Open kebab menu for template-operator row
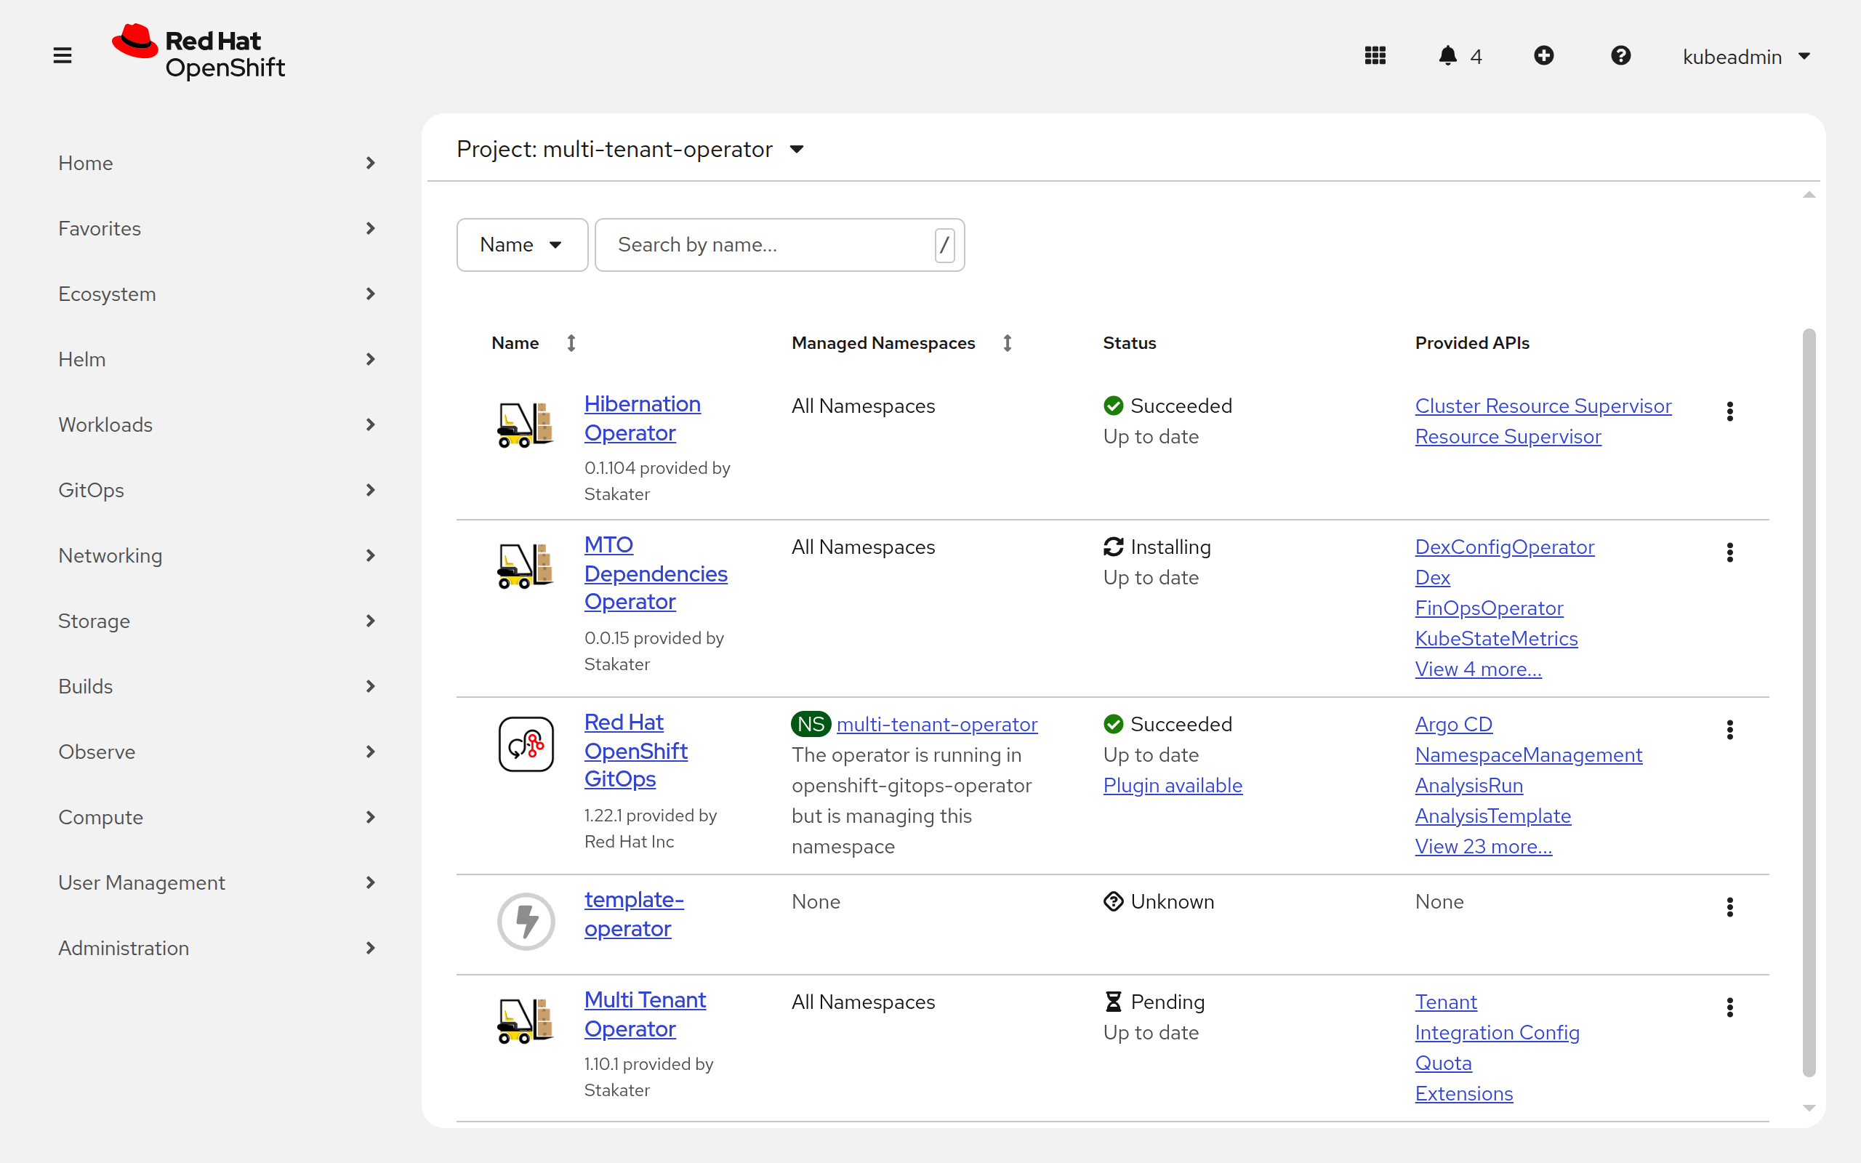Screen dimensions: 1861x1163 [x=1729, y=908]
